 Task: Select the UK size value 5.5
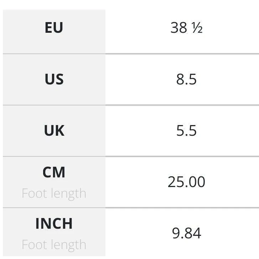186,130
